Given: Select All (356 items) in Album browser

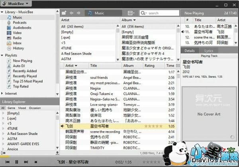Looking at the screenshot, I should pos(148,27).
